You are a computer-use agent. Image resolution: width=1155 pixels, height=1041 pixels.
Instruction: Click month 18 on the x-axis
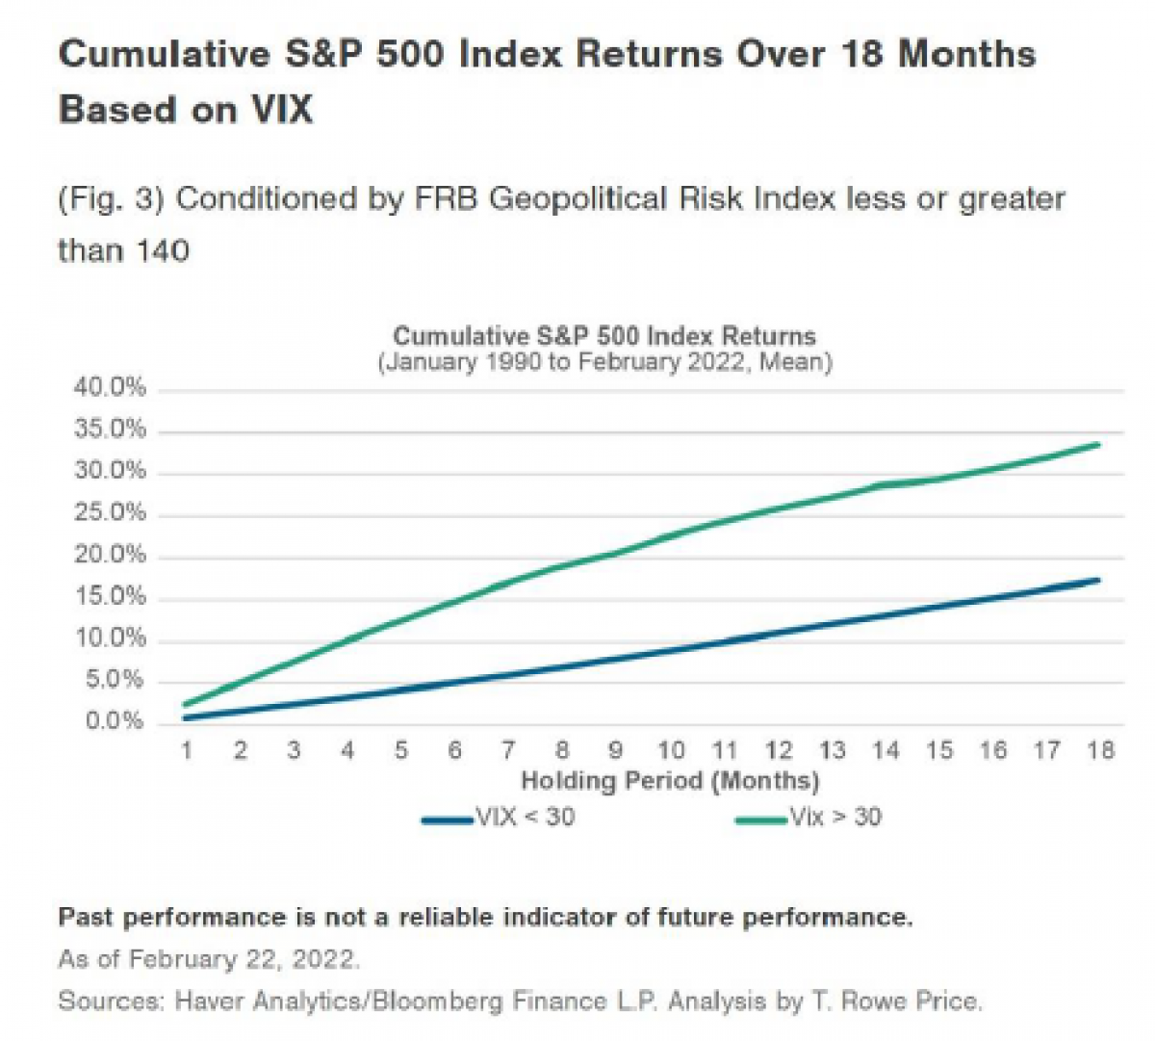1099,750
